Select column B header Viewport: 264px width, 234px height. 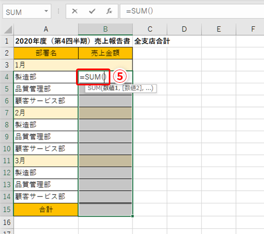click(105, 29)
